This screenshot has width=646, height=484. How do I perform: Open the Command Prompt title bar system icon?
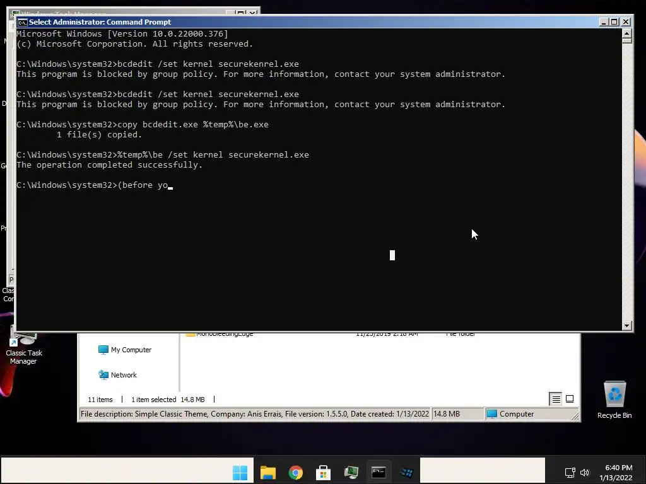tap(23, 22)
